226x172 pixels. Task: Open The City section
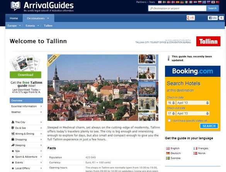click(26, 122)
